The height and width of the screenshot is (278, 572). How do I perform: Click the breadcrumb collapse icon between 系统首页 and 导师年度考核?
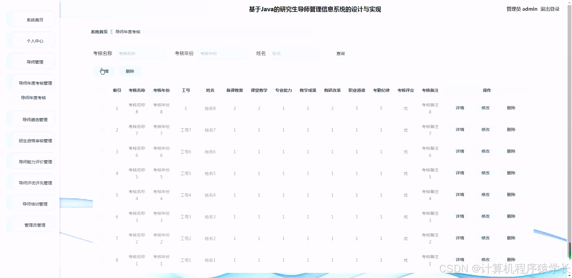[x=111, y=31]
